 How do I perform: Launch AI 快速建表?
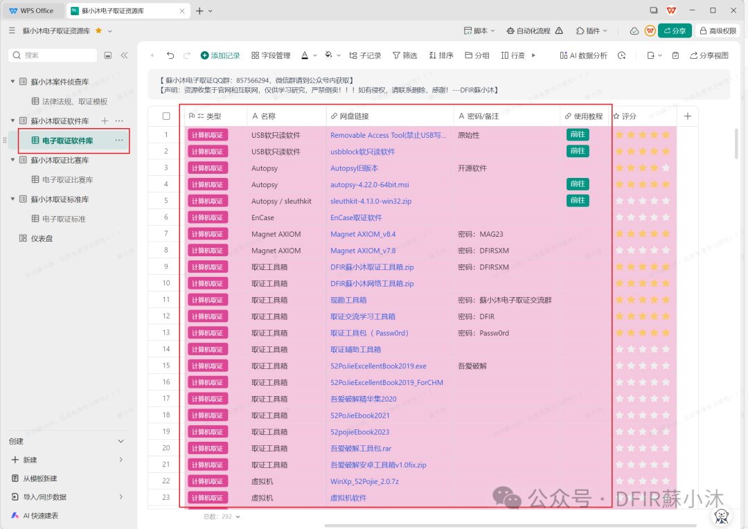[x=35, y=515]
